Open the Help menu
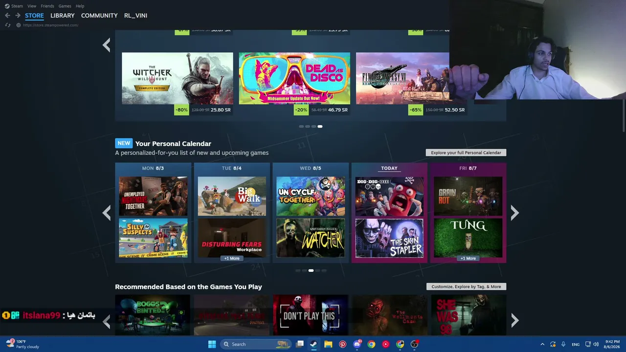The width and height of the screenshot is (626, 352). click(80, 6)
